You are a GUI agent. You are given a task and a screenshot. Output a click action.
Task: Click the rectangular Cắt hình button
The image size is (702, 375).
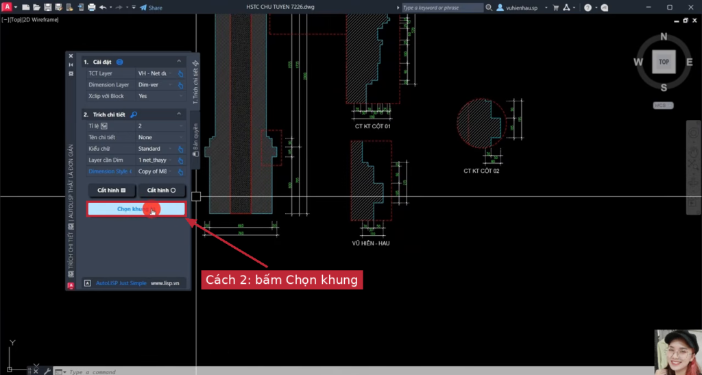[x=112, y=190]
